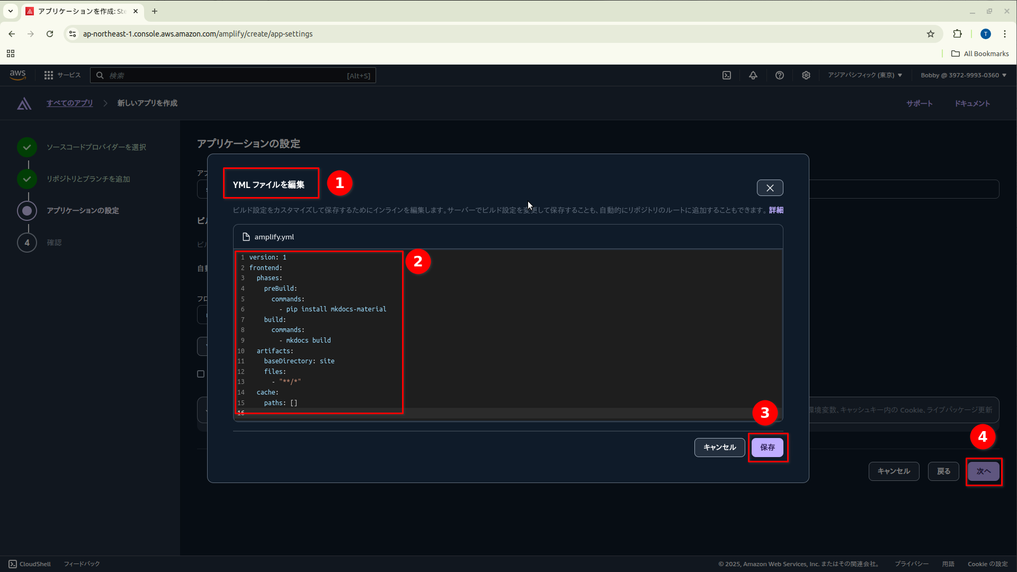
Task: Open AWS help with the question mark icon
Action: tap(779, 75)
